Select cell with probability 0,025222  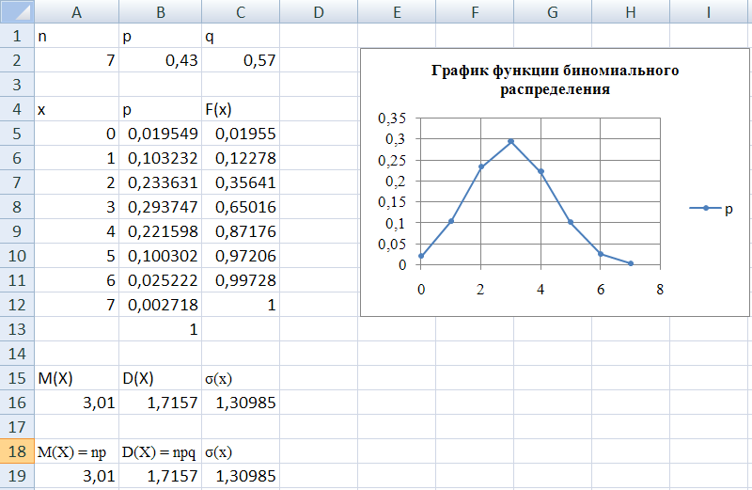[x=160, y=280]
